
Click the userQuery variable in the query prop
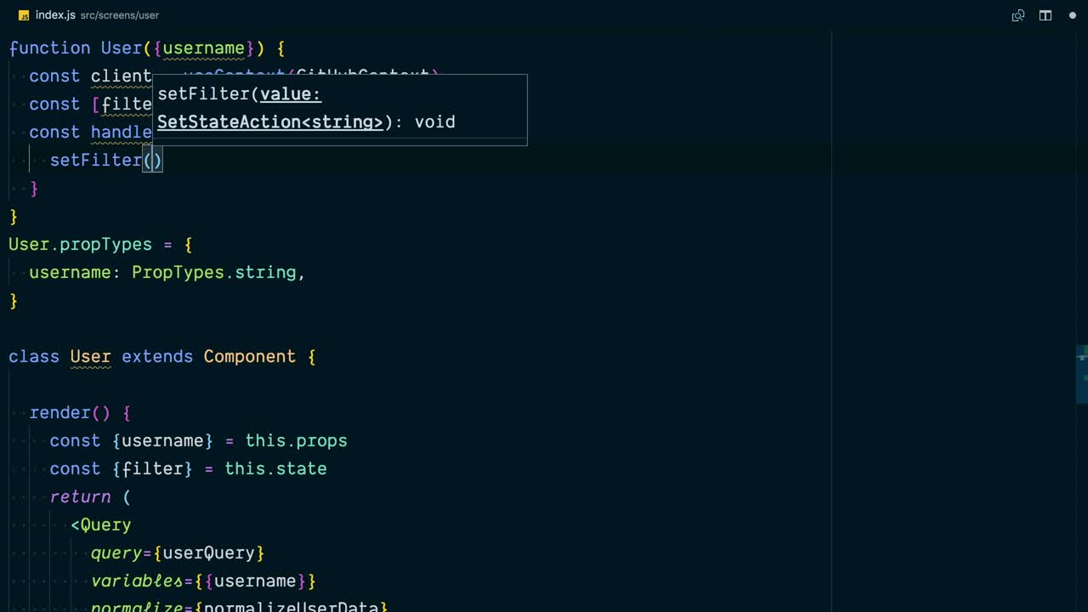pyautogui.click(x=209, y=552)
